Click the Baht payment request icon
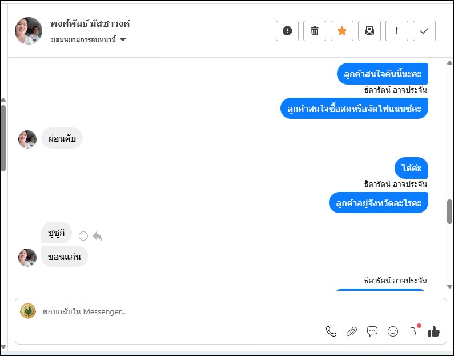 click(413, 331)
